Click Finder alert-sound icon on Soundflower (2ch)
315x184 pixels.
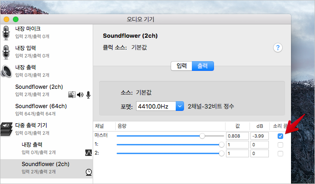point(72,95)
